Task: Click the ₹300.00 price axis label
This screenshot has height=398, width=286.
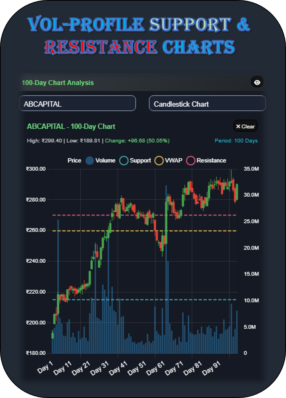Action: tap(36, 169)
